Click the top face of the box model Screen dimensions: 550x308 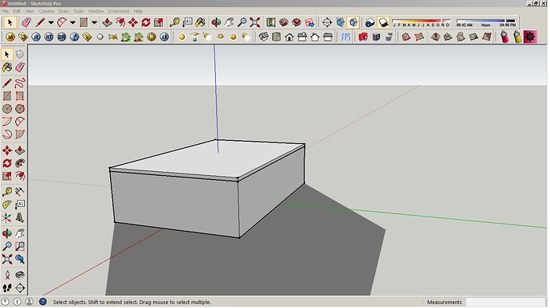point(207,158)
